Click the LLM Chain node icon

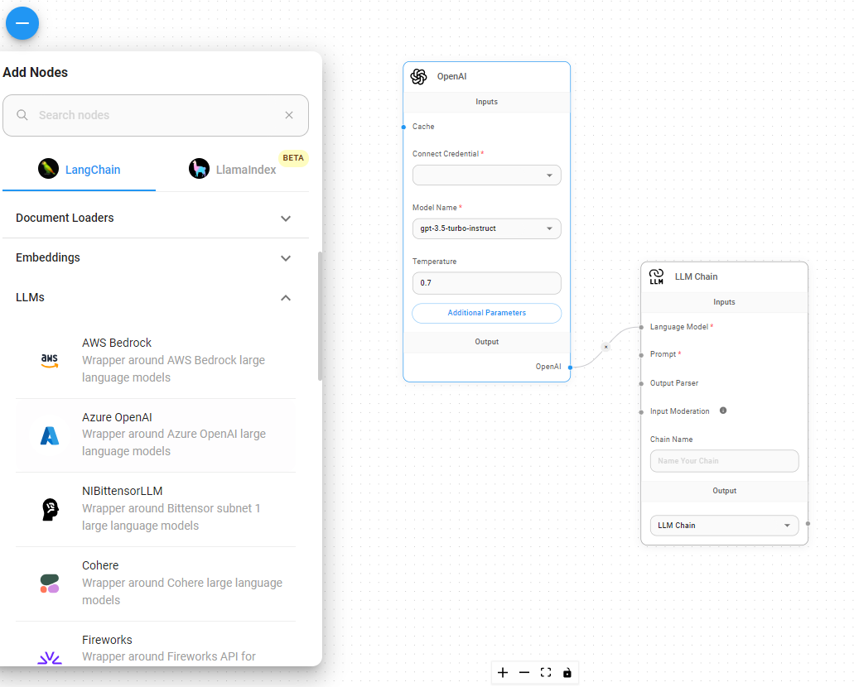point(656,276)
